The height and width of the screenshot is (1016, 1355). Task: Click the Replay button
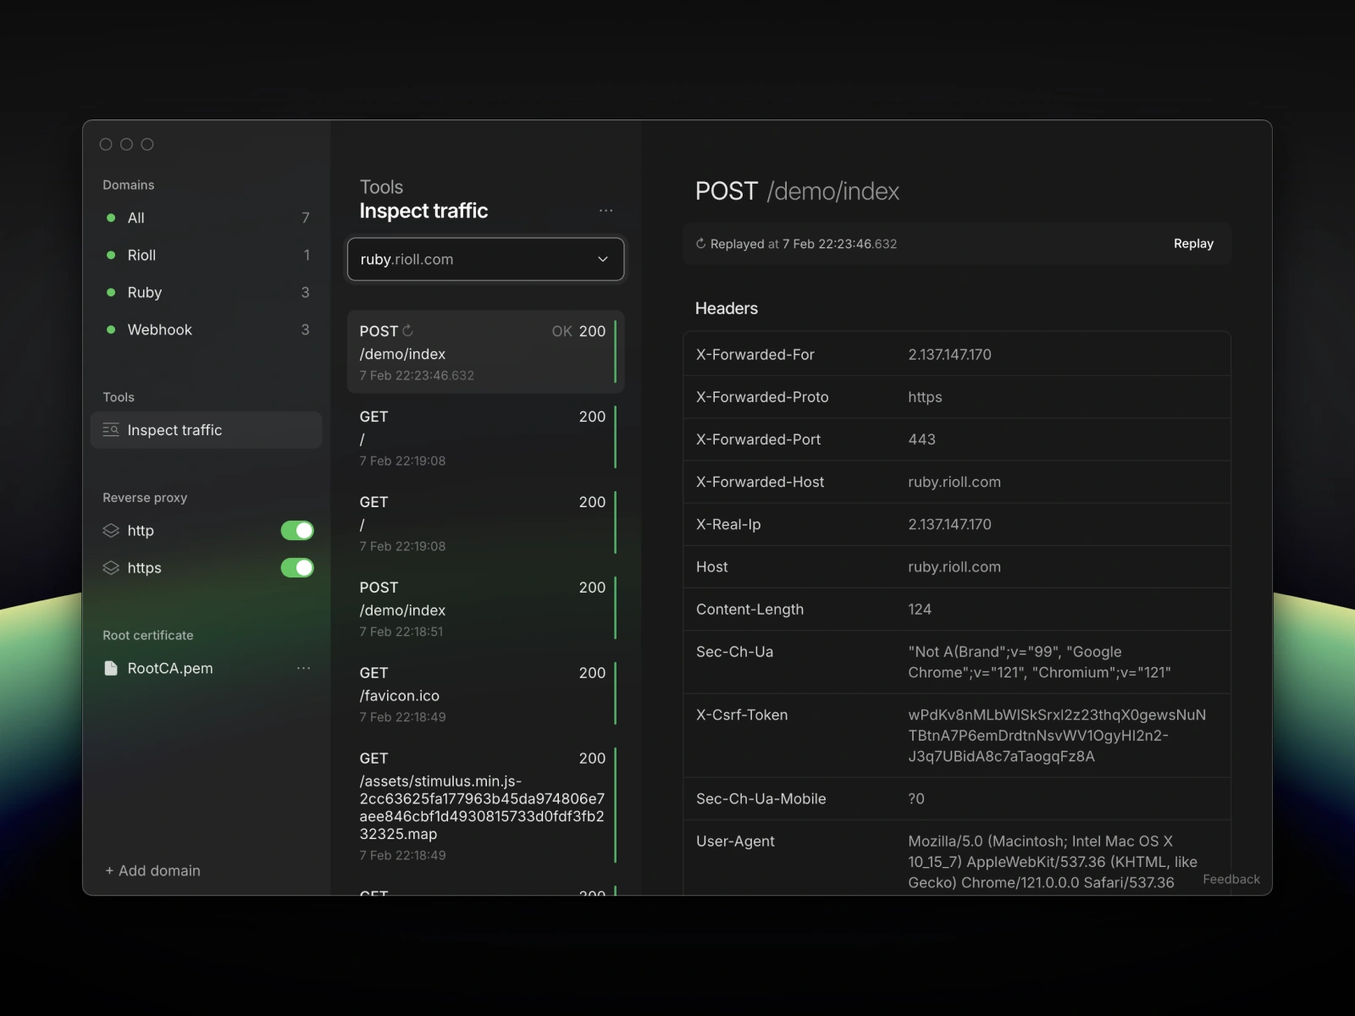[1193, 244]
